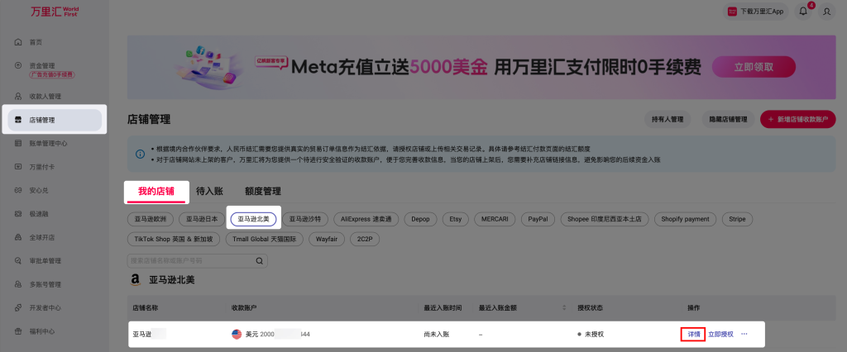Choose the Shopify payment filter chip

[x=686, y=219]
